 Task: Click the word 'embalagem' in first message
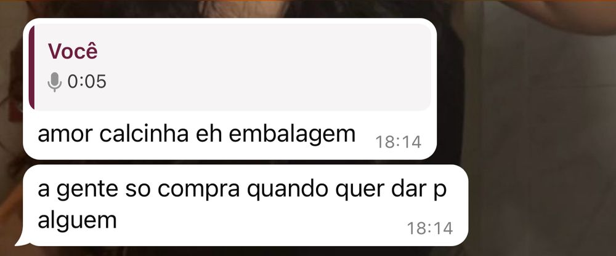[292, 134]
